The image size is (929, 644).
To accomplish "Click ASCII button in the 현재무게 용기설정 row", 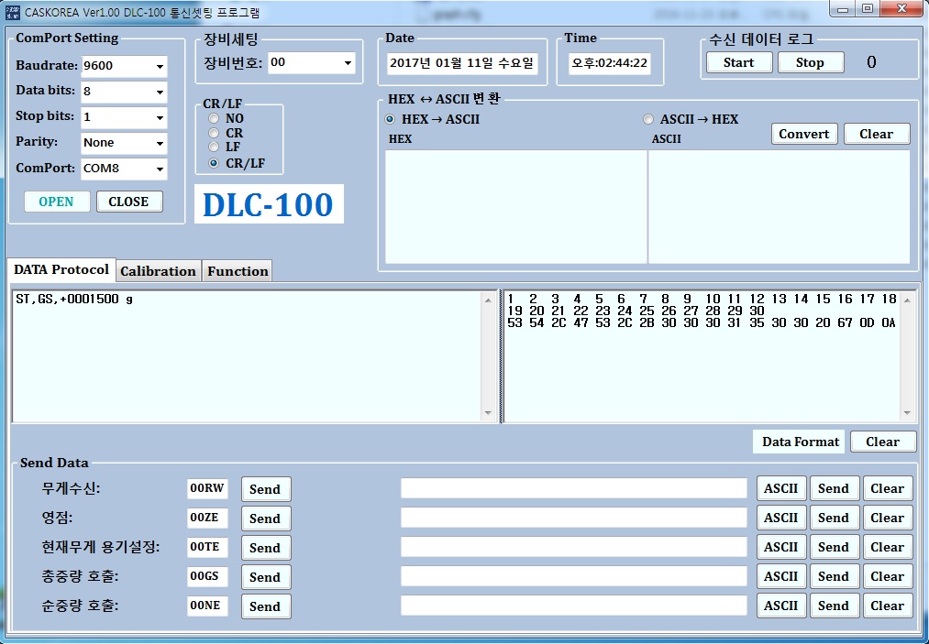I will point(781,547).
